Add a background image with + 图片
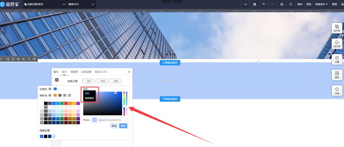 [x=88, y=81]
